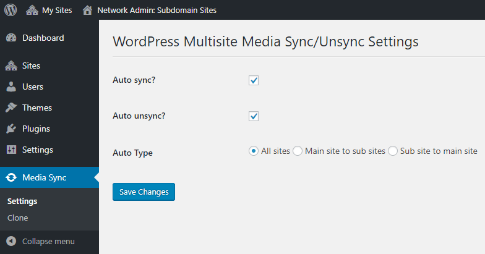Image resolution: width=485 pixels, height=254 pixels.
Task: Select the Themes brush icon
Action: [11, 108]
